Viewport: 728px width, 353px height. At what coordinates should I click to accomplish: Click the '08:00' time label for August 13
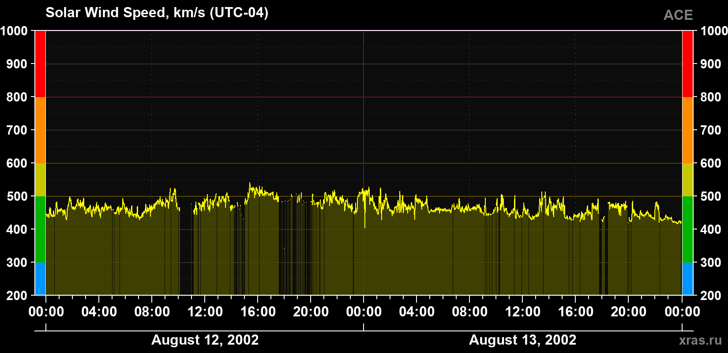click(469, 312)
